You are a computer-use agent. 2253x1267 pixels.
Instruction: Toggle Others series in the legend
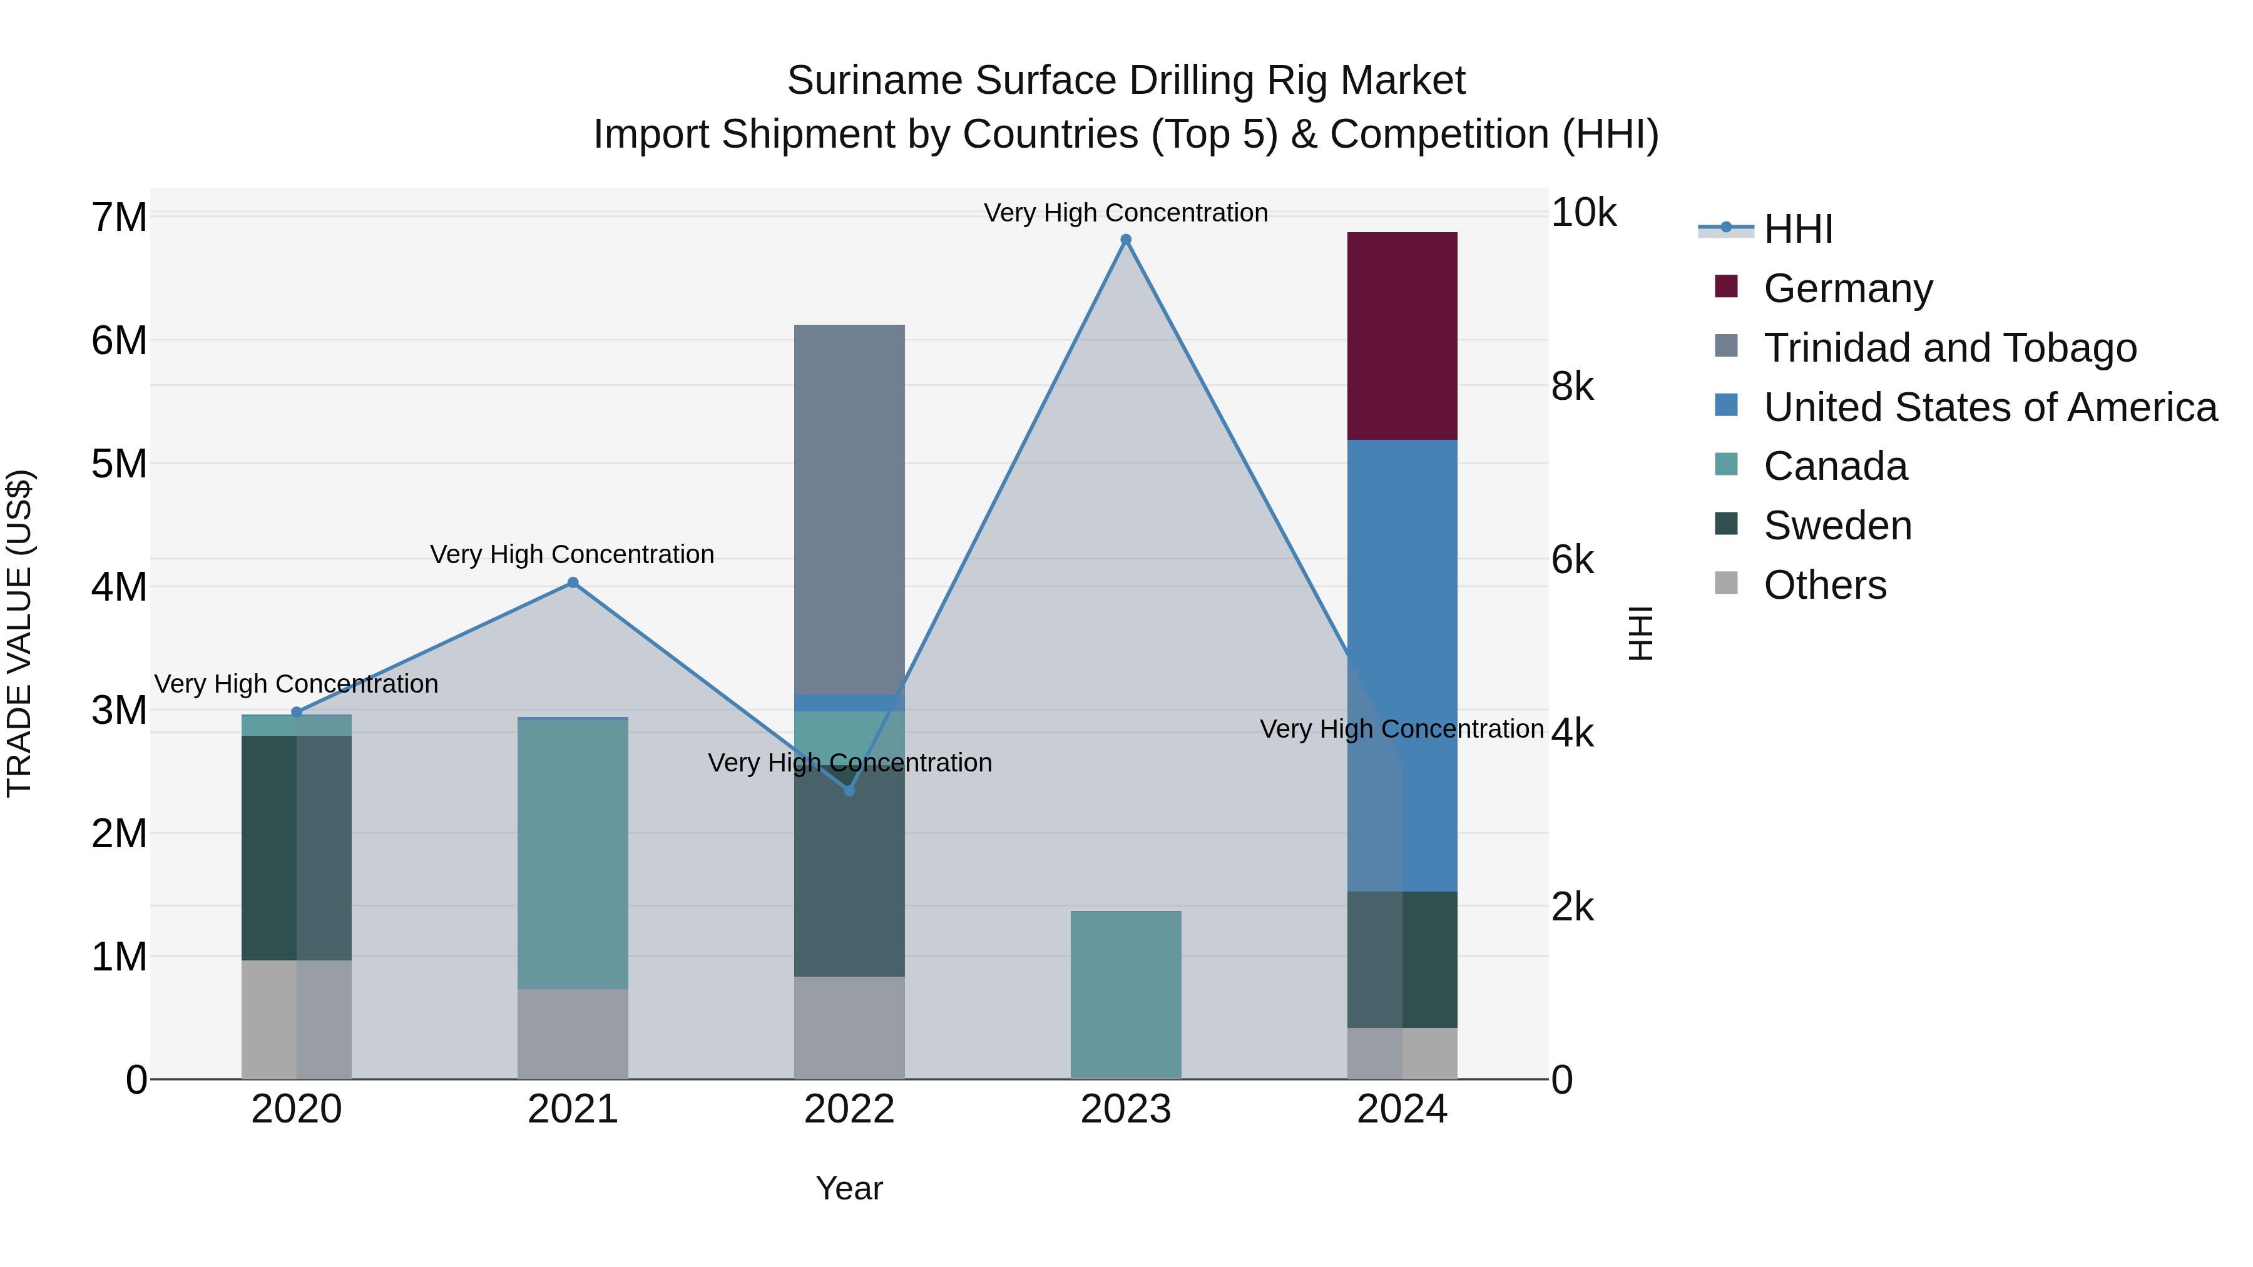coord(1801,585)
